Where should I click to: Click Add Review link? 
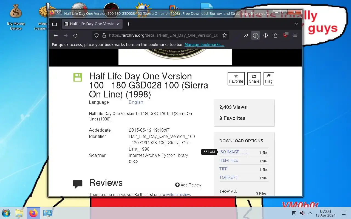(188, 185)
